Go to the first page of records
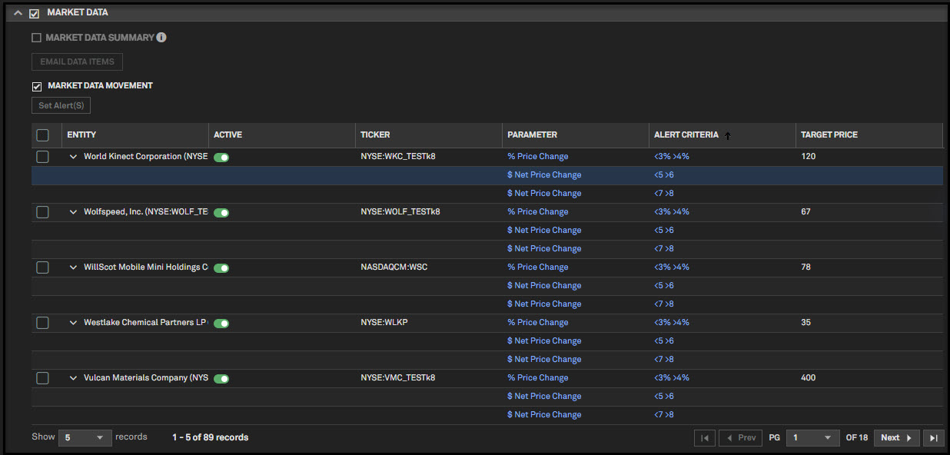 704,437
